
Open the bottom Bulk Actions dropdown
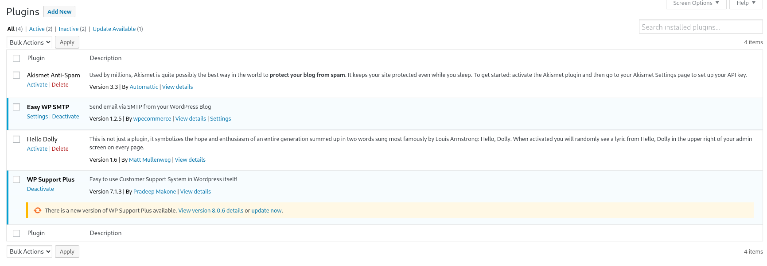pos(30,251)
